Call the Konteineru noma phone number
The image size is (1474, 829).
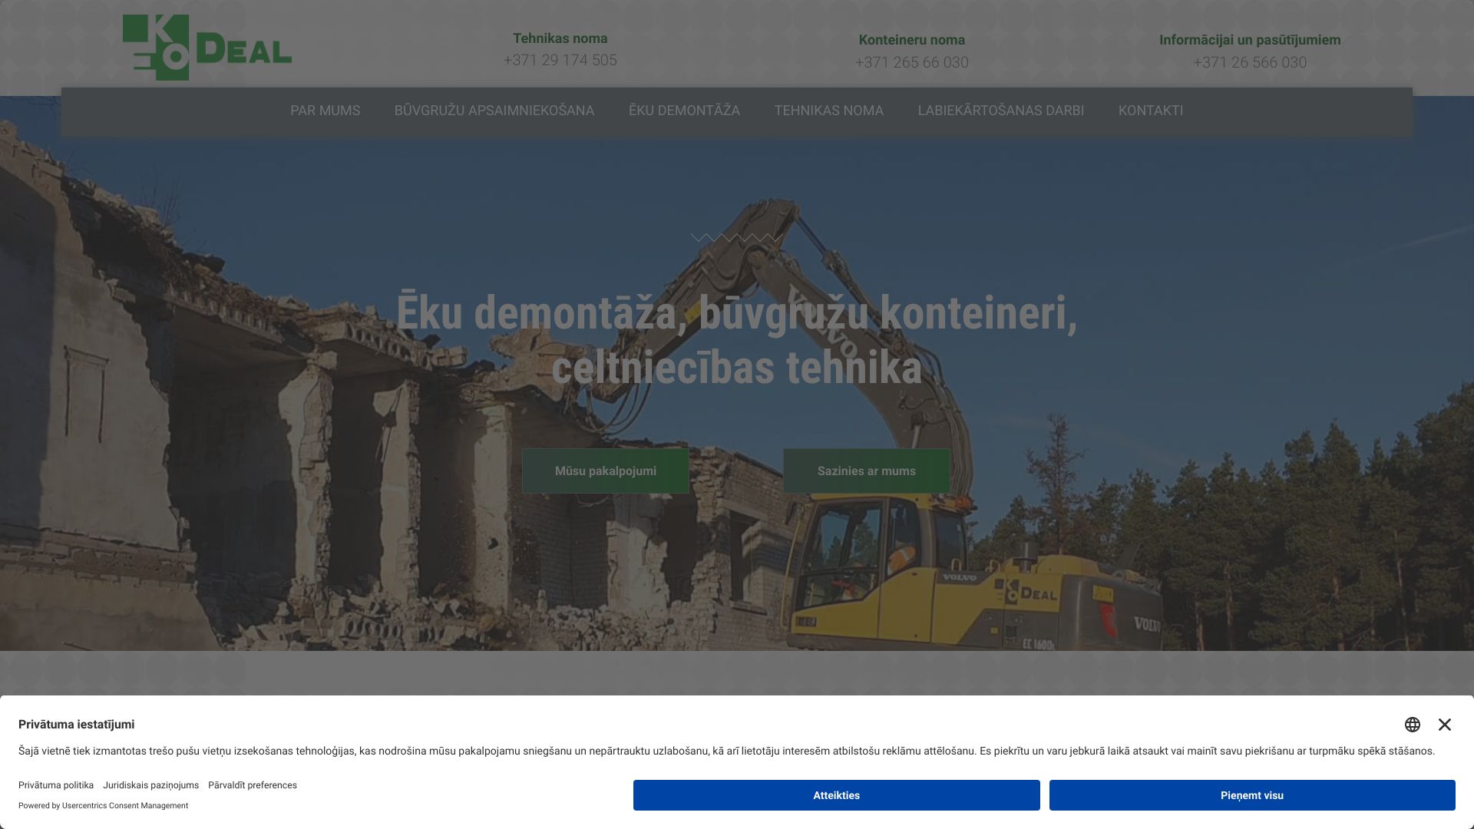(911, 62)
